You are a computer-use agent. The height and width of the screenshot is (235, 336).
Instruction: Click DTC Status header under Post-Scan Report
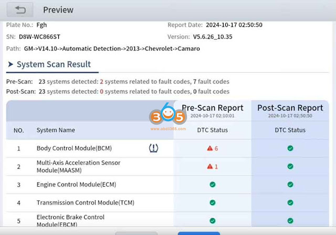point(290,130)
